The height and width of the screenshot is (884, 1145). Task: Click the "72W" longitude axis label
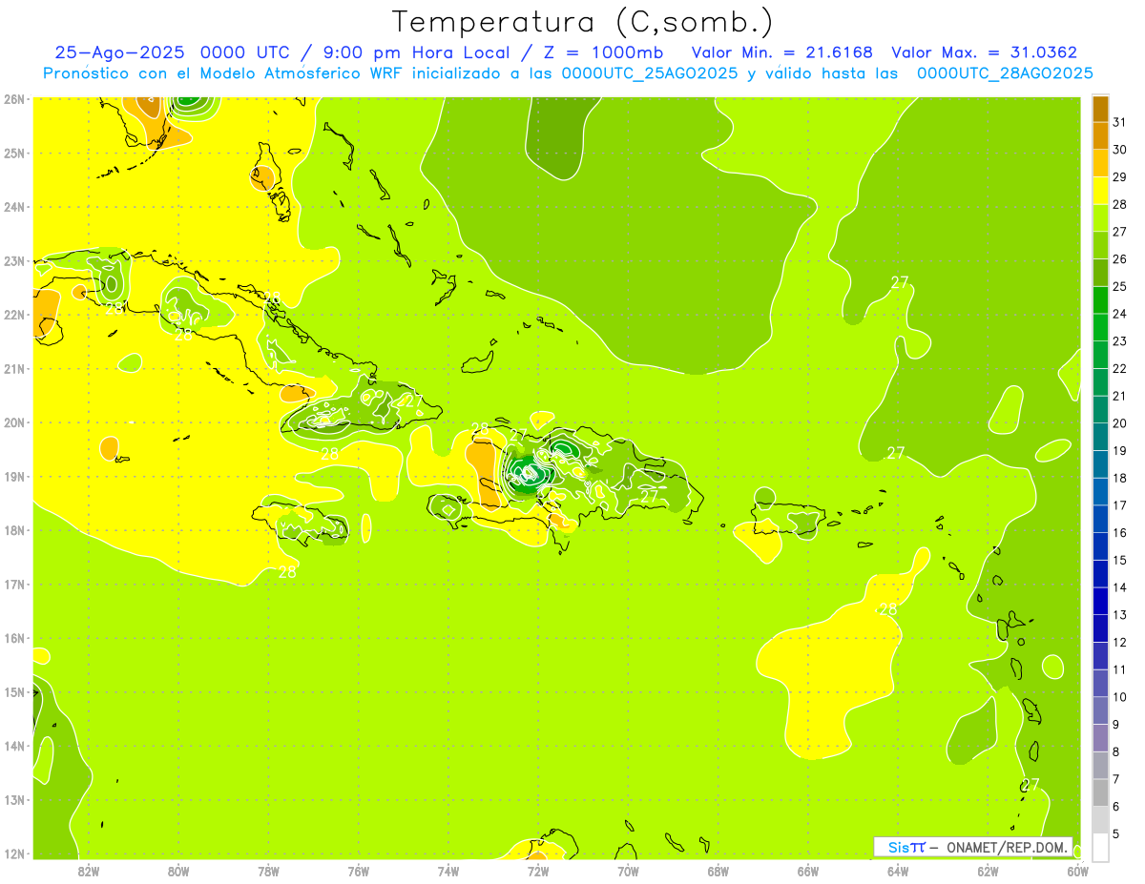click(x=538, y=871)
